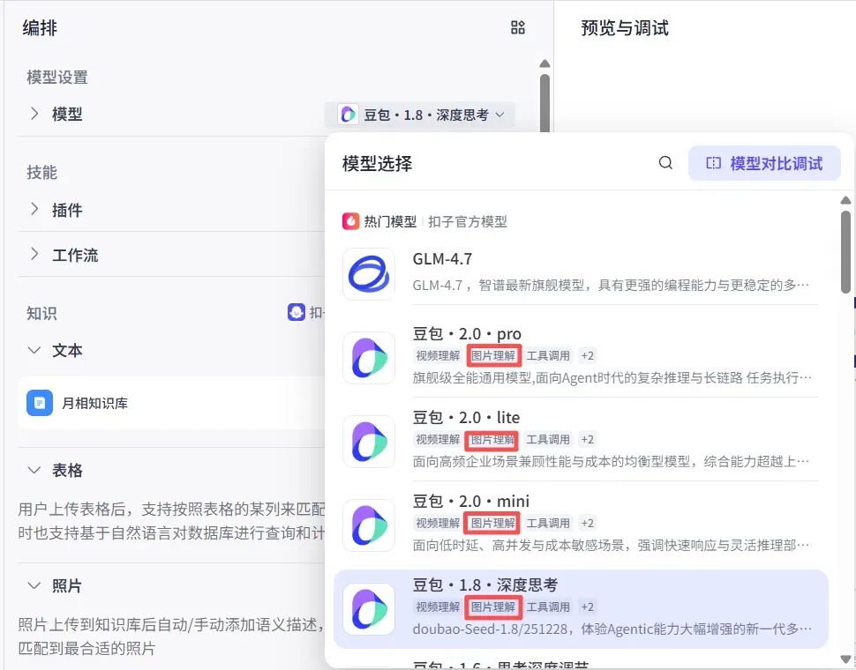Expand the 工作流 section
Image resolution: width=856 pixels, height=670 pixels.
coord(34,254)
